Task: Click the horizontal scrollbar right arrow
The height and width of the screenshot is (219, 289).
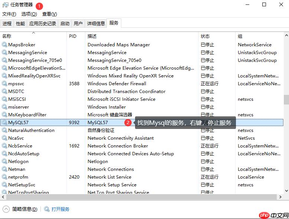Action: (x=280, y=197)
